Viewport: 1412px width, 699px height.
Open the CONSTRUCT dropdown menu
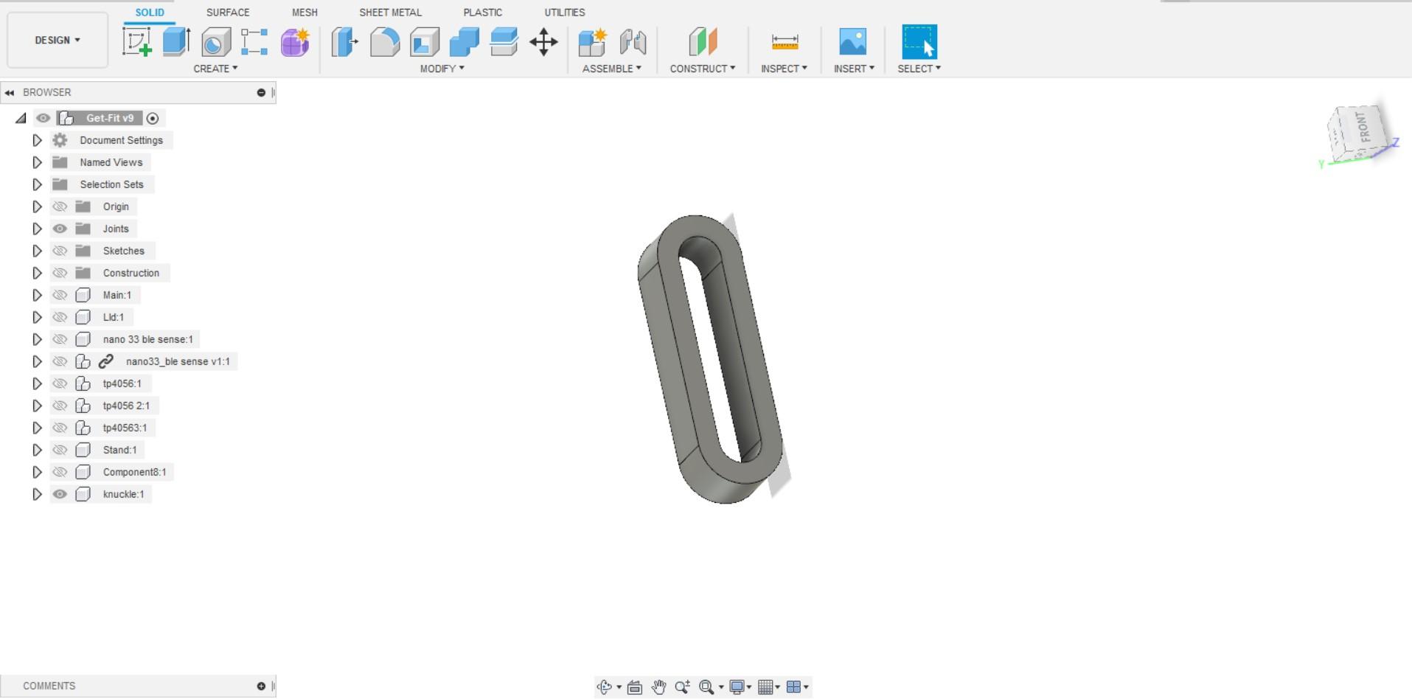(x=703, y=69)
